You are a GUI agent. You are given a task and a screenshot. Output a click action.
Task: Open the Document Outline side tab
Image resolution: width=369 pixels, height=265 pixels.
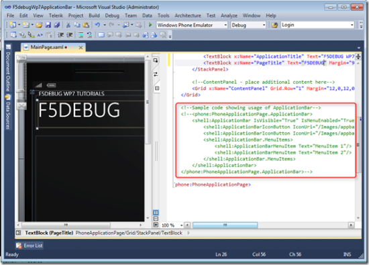8,68
